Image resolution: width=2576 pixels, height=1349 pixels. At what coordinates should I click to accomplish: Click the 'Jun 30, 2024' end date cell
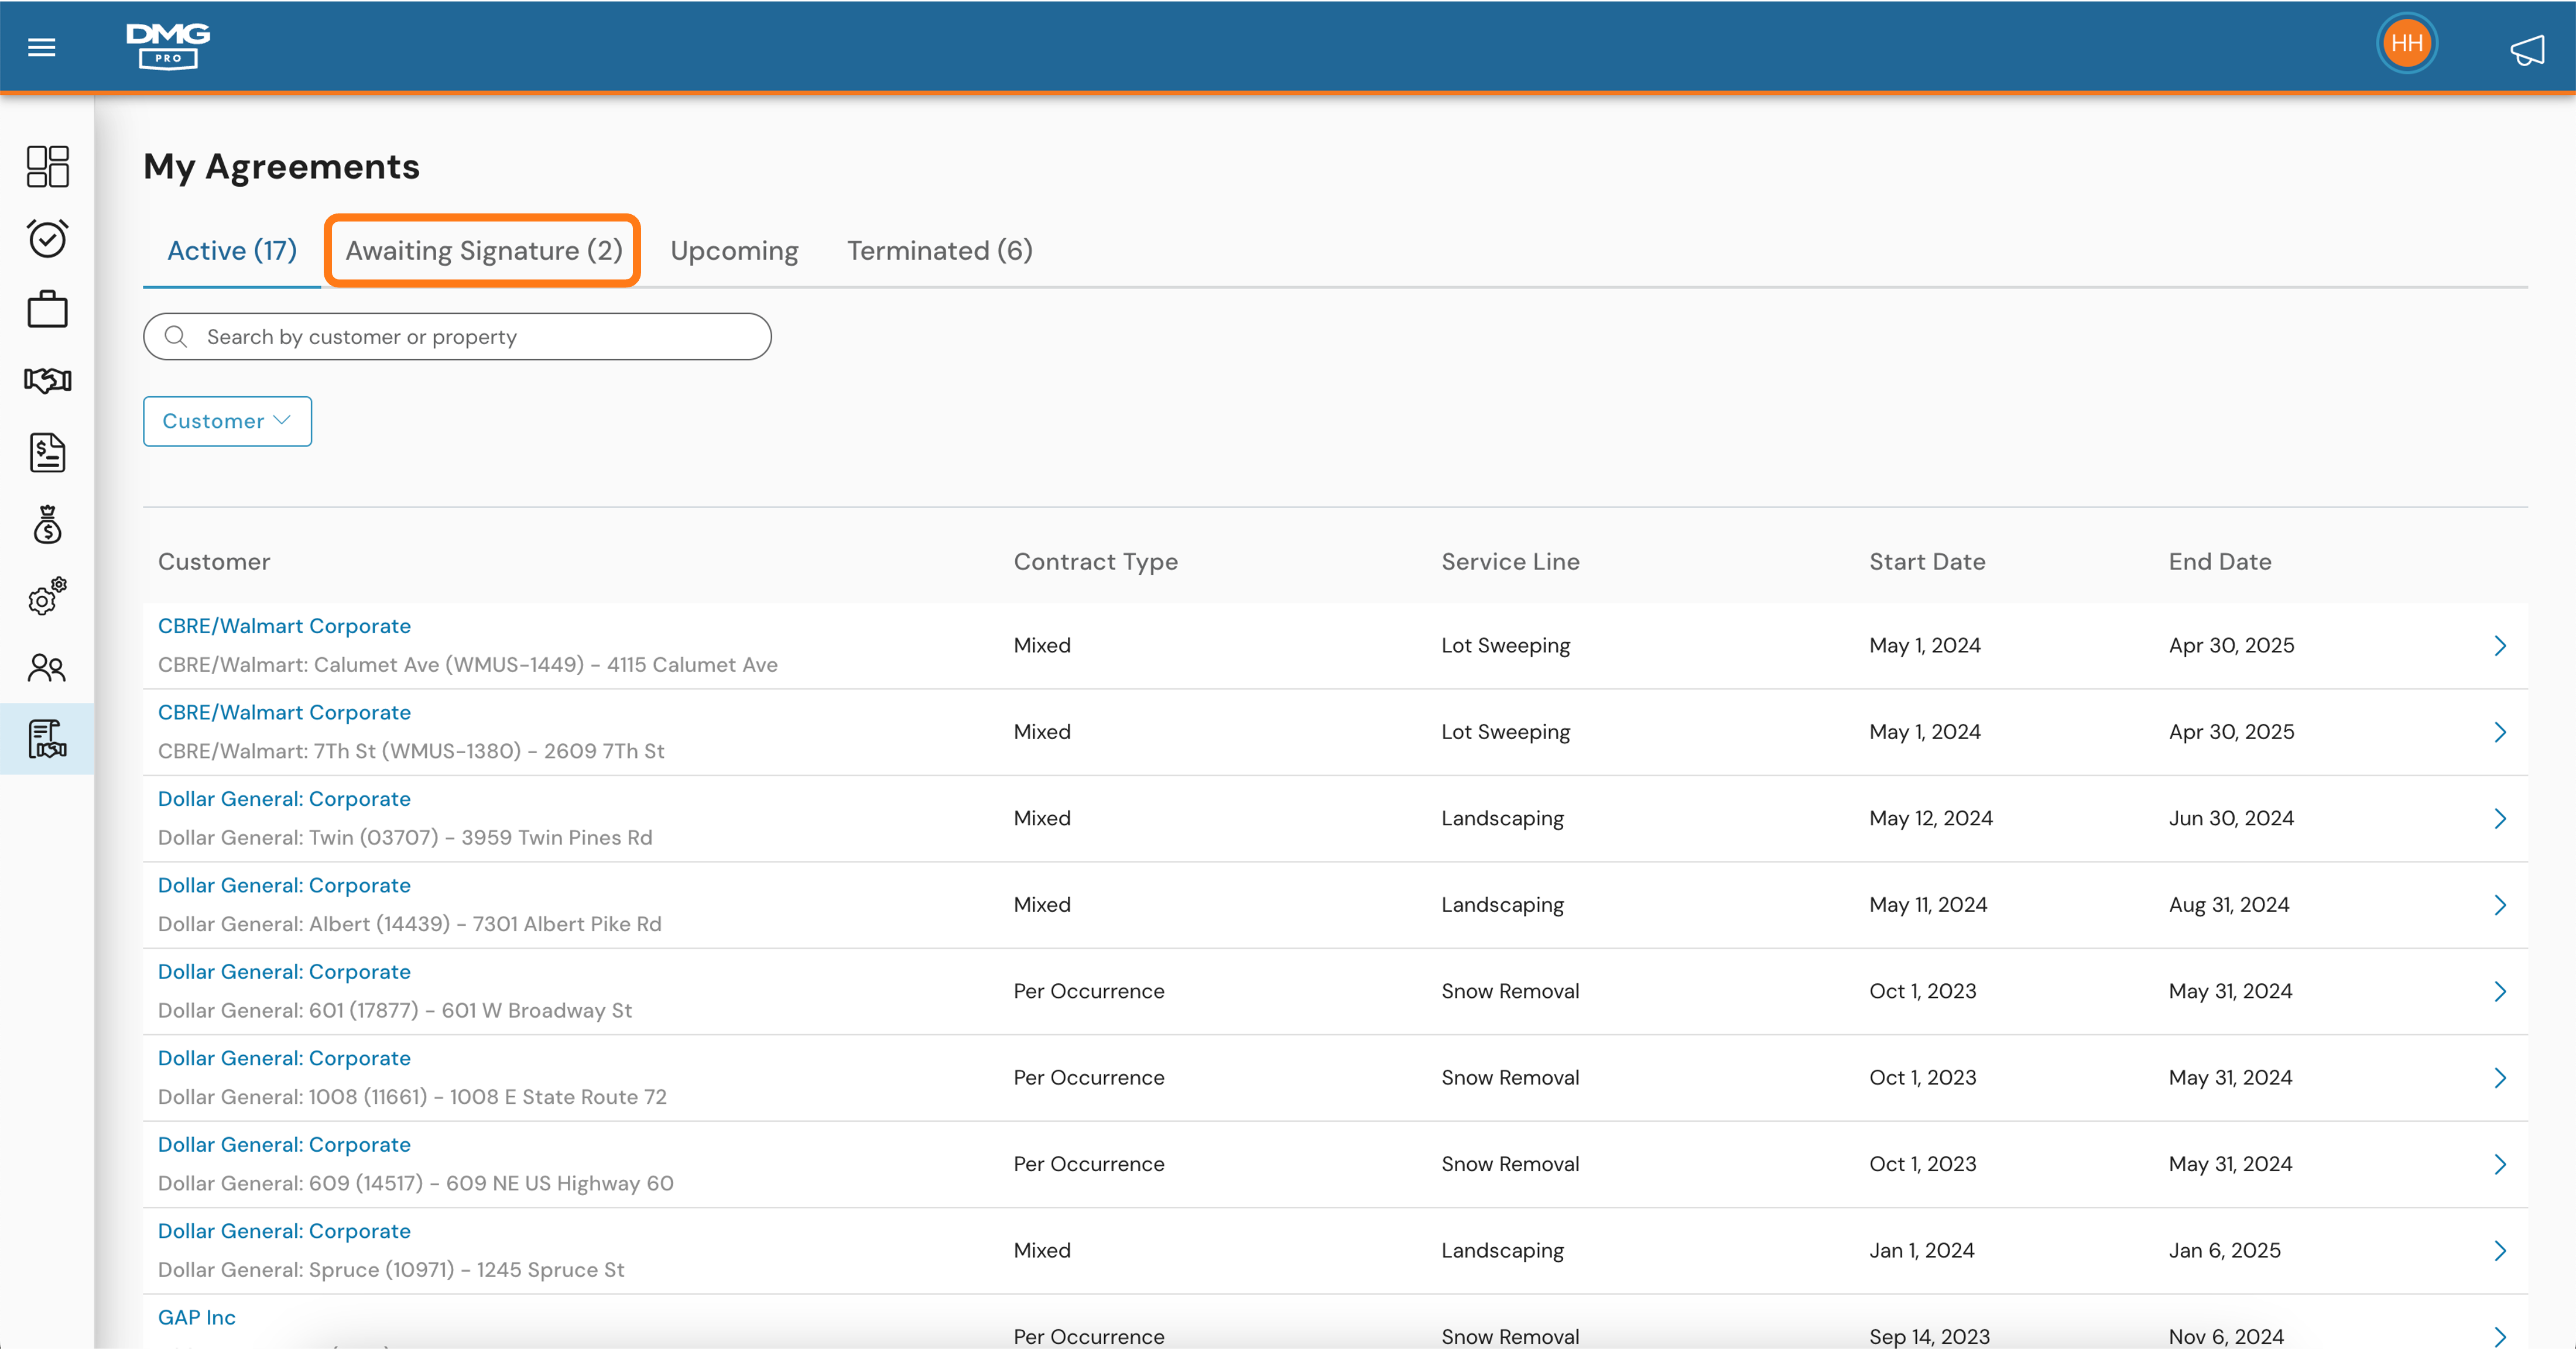[x=2231, y=819]
